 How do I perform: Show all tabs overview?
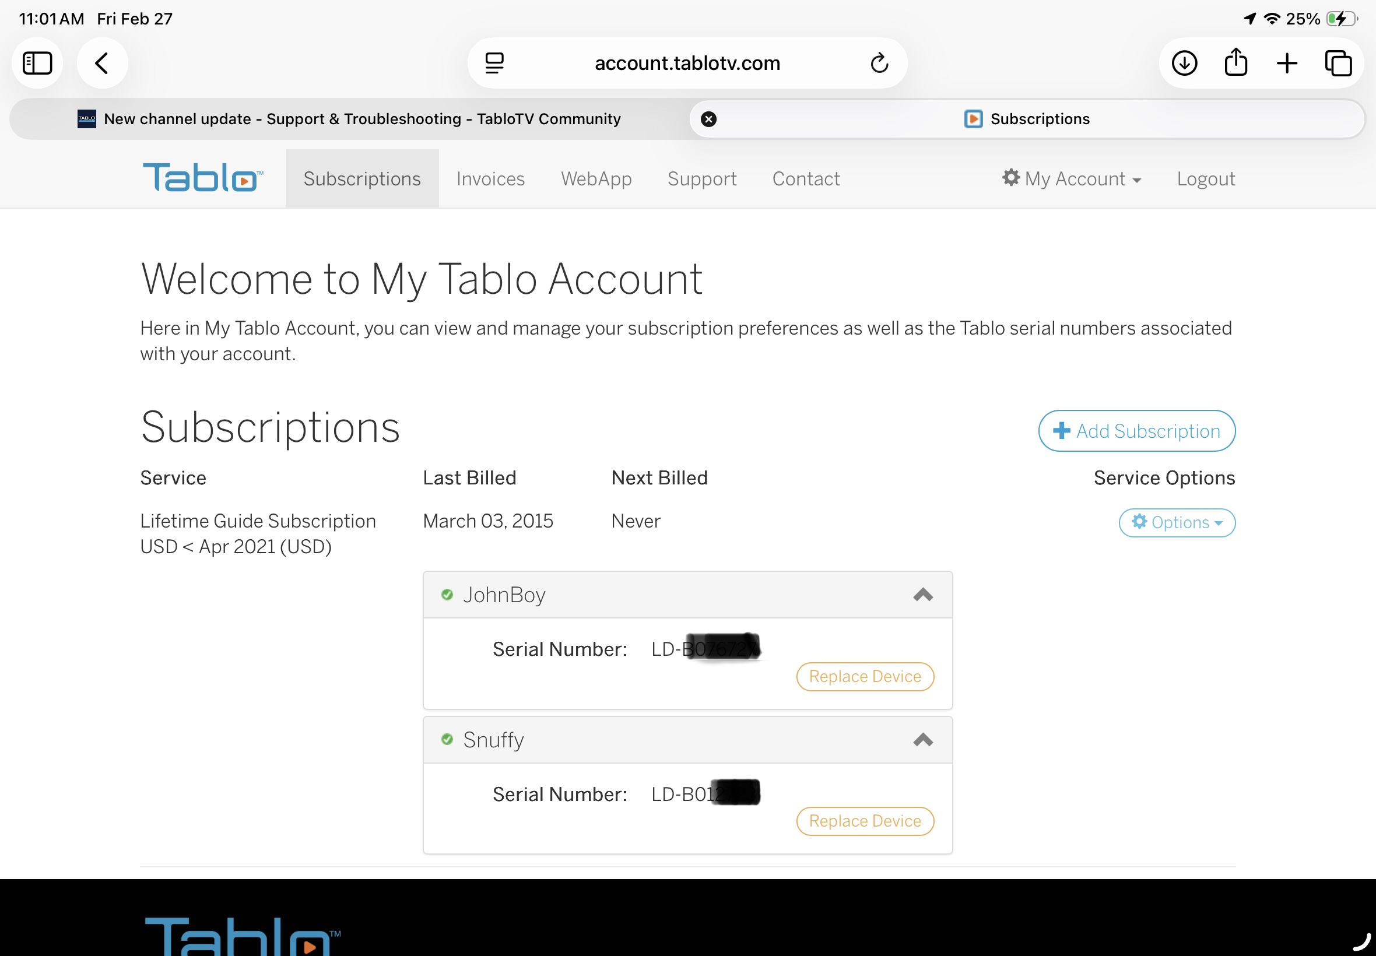(x=1338, y=63)
